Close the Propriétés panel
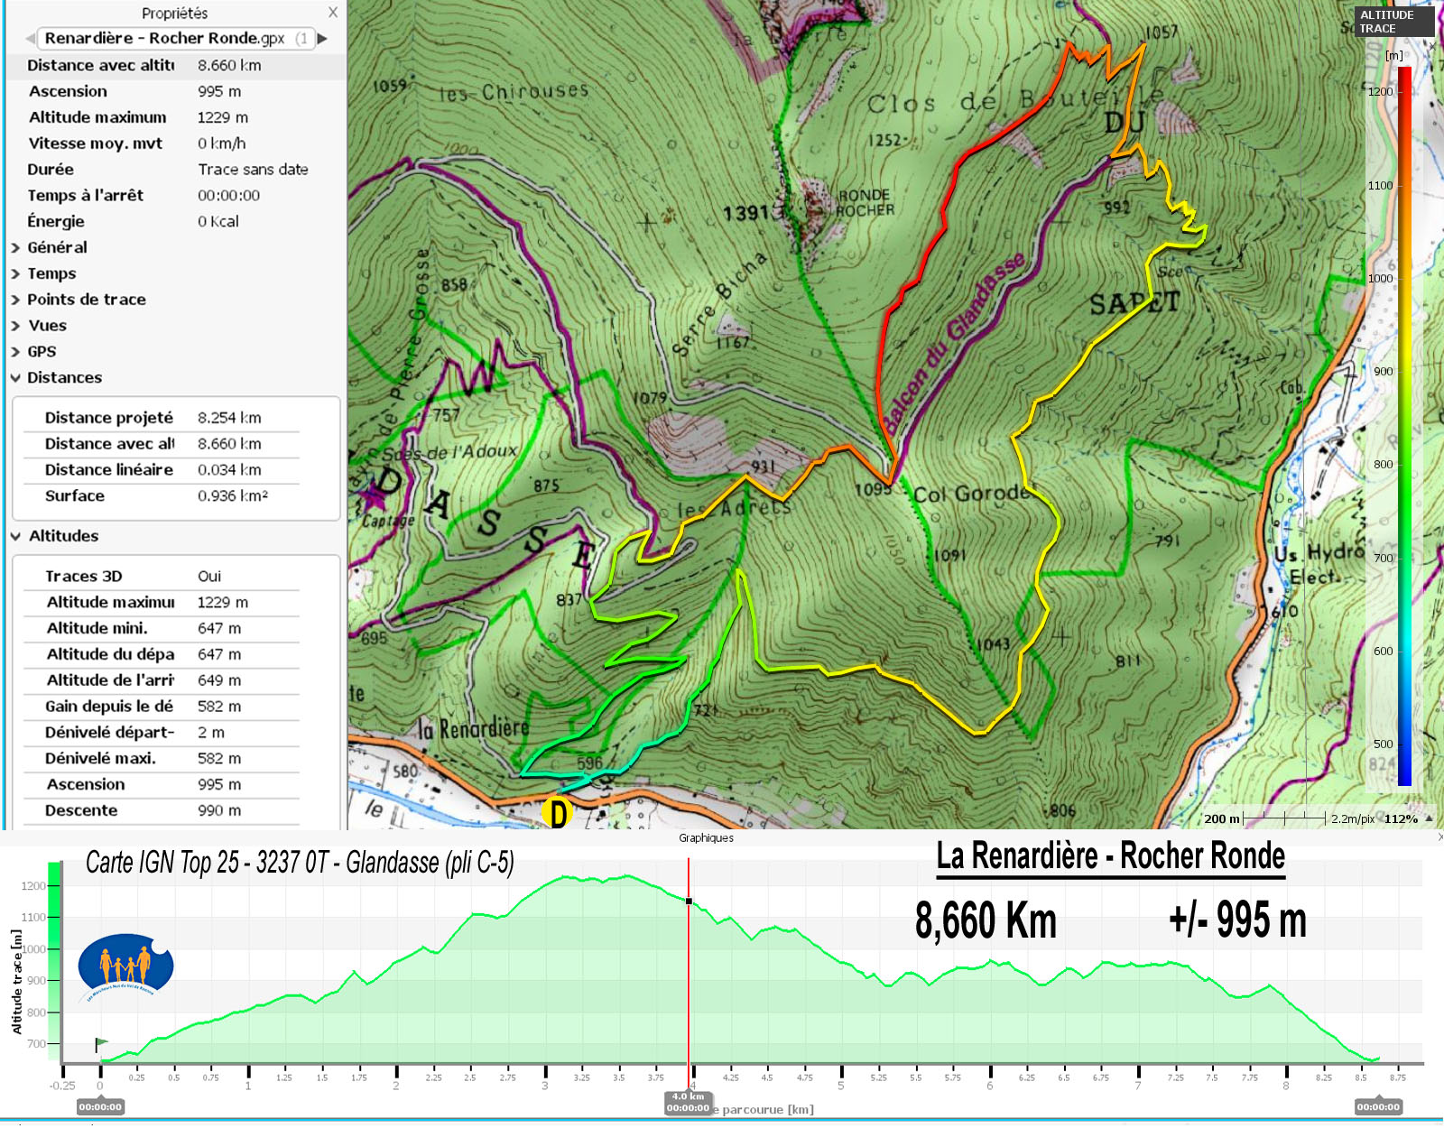The width and height of the screenshot is (1444, 1128). pos(333,13)
